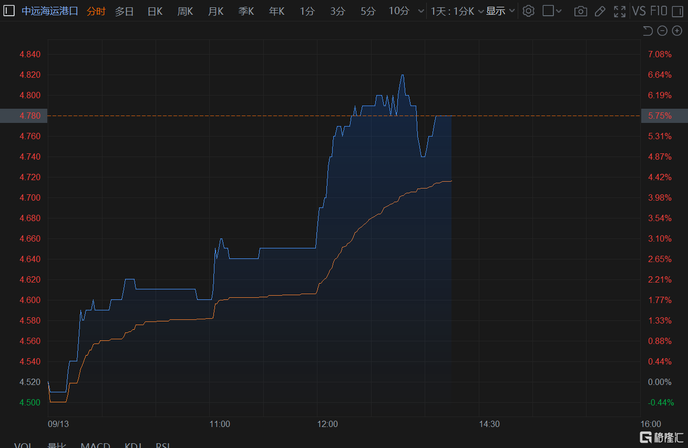This screenshot has height=448, width=688.
Task: Click the 6.64% percentage axis label
Action: (x=660, y=75)
